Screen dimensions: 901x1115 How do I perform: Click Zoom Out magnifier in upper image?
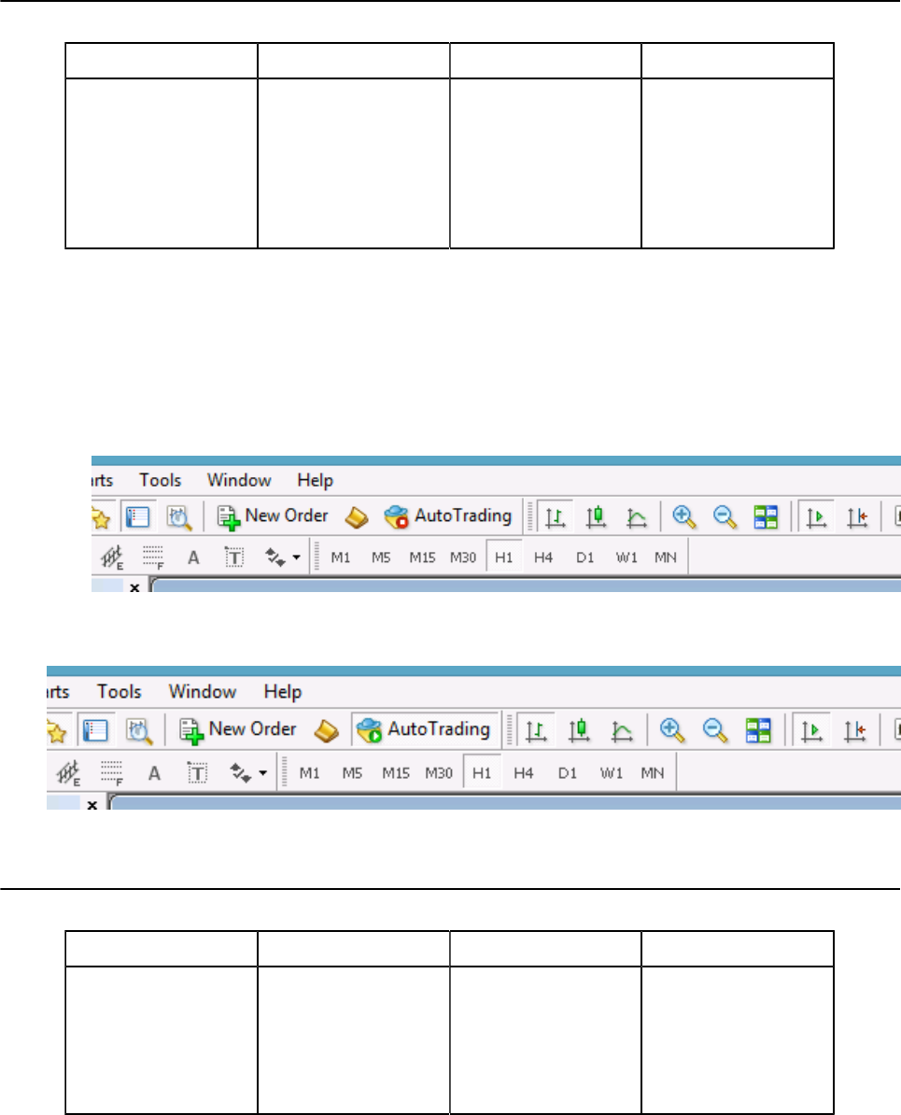(x=725, y=517)
